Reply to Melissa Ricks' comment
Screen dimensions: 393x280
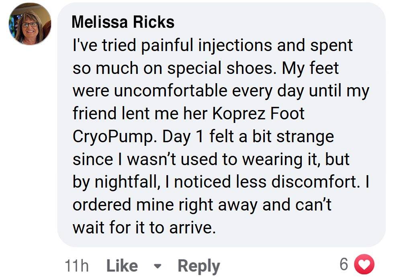click(x=199, y=266)
